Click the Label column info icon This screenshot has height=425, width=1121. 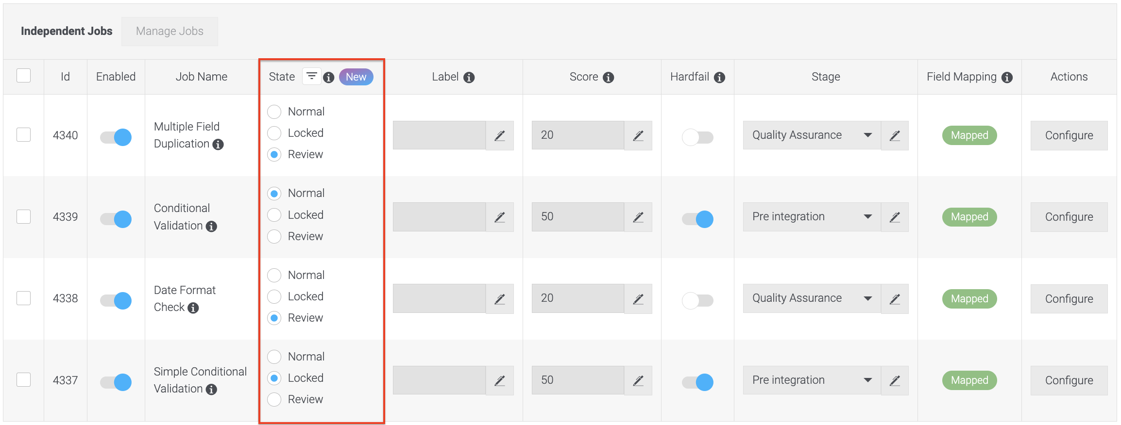coord(469,78)
